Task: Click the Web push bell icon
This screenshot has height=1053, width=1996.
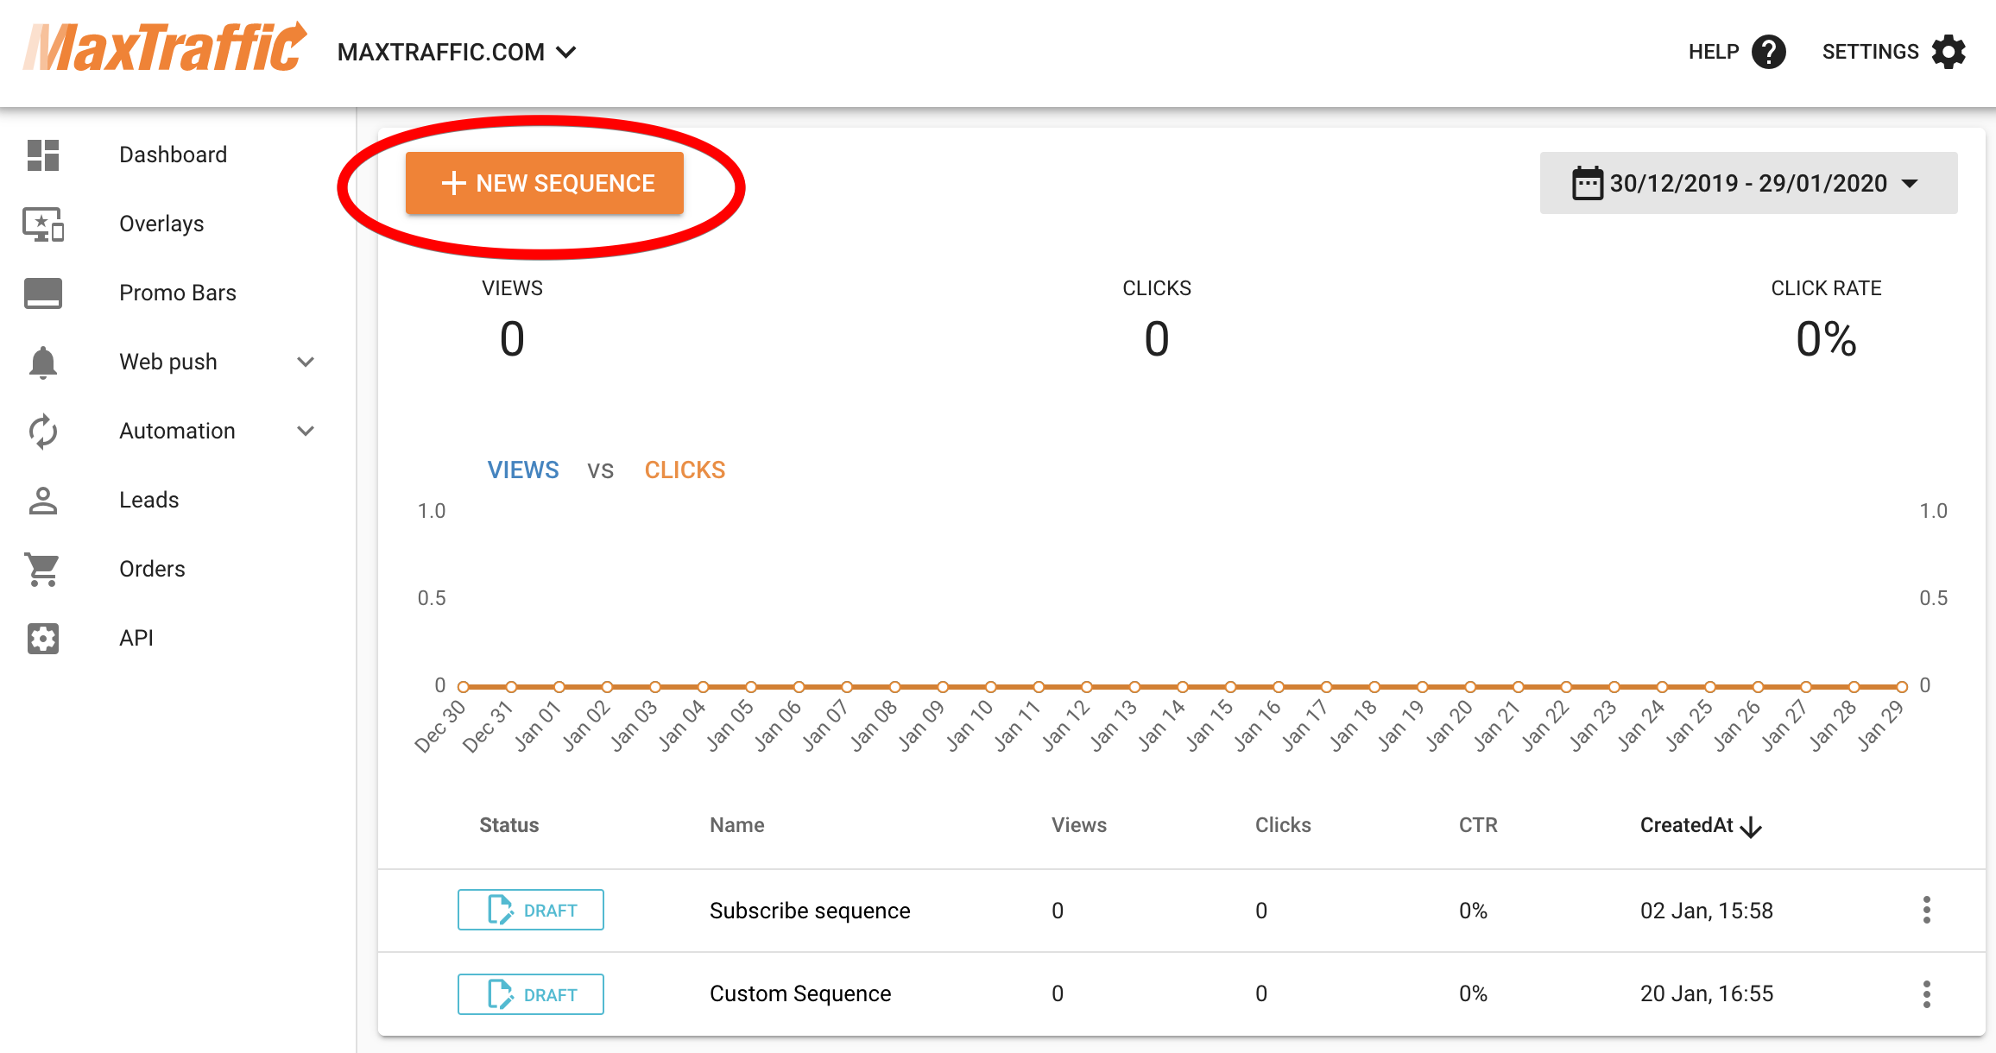Action: click(x=43, y=363)
